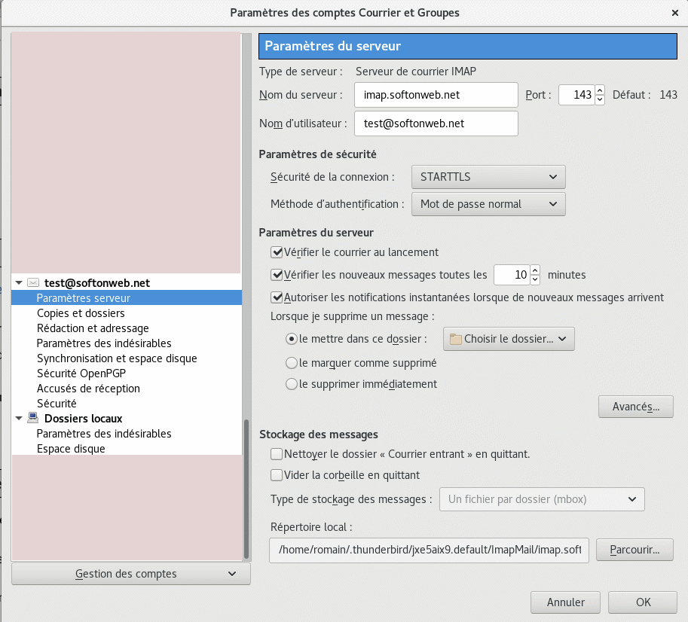Decrease the check interval minutes with down arrow
Screen dimensions: 688x622
click(x=535, y=280)
